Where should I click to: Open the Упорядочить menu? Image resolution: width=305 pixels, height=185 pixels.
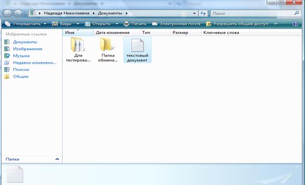(x=25, y=24)
